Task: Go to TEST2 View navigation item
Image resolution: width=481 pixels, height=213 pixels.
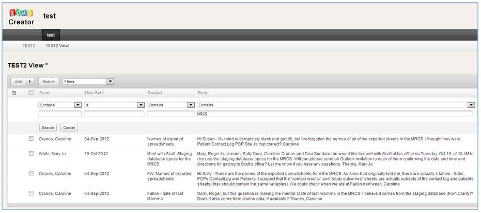Action: click(x=57, y=46)
